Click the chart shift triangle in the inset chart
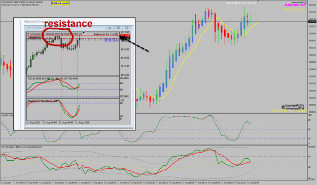Viewport: 317px width, 185px height. (84, 32)
